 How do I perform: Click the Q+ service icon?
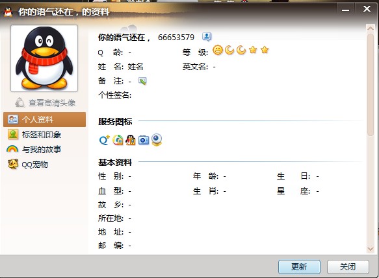tap(104, 140)
